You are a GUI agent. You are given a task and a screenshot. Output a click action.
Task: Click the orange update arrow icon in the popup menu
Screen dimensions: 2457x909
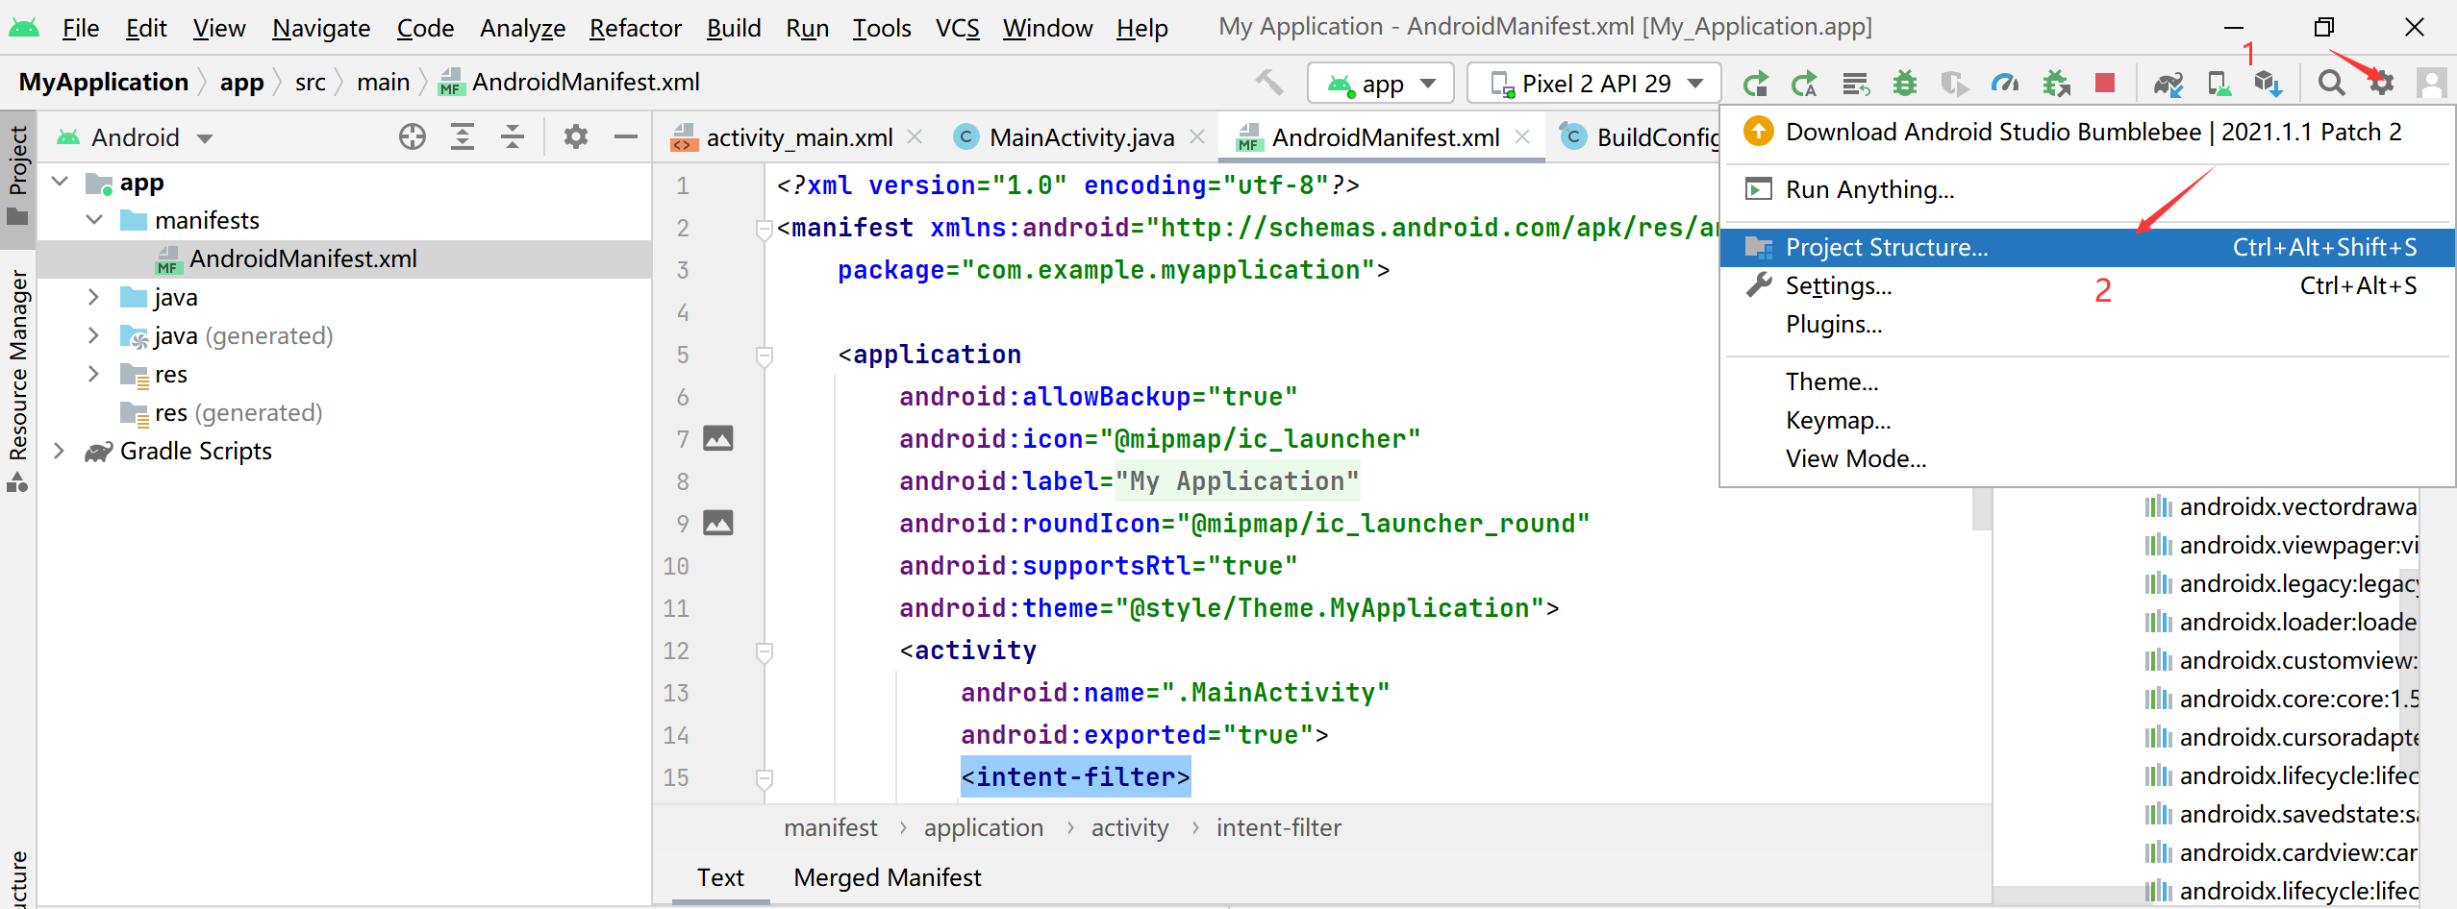tap(1758, 131)
